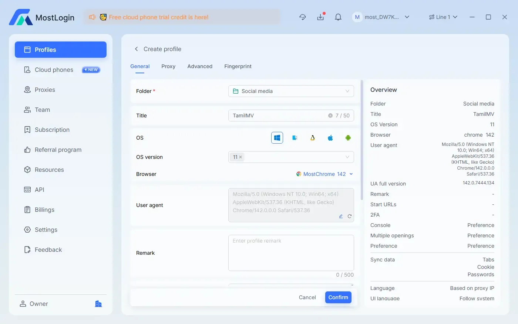Open the Cloud phones section
Image resolution: width=518 pixels, height=324 pixels.
point(54,70)
